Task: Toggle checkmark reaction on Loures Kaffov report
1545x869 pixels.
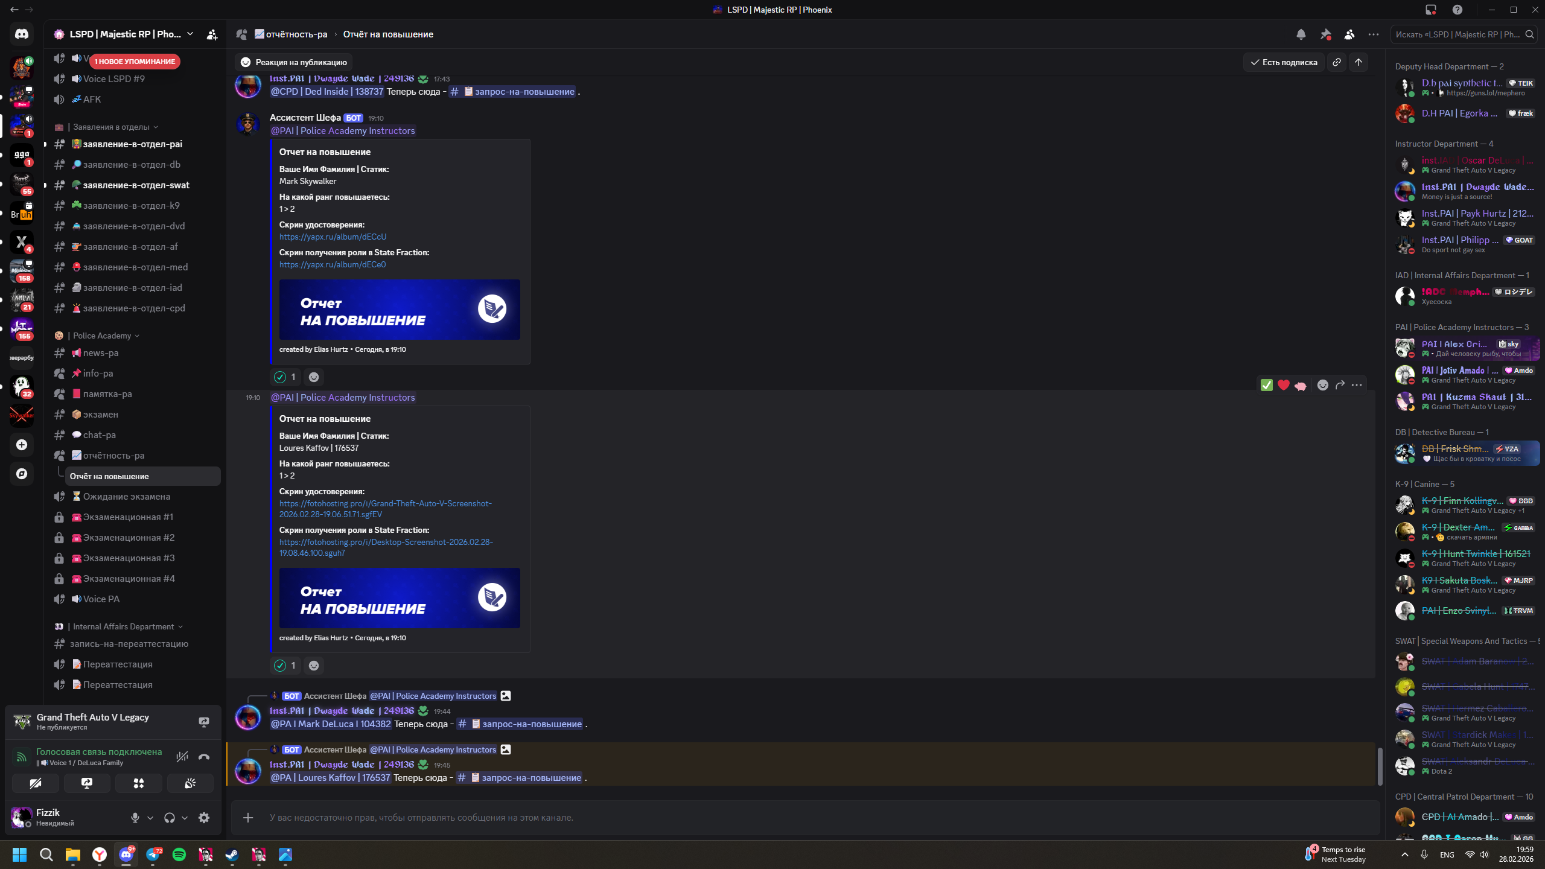Action: (x=285, y=665)
